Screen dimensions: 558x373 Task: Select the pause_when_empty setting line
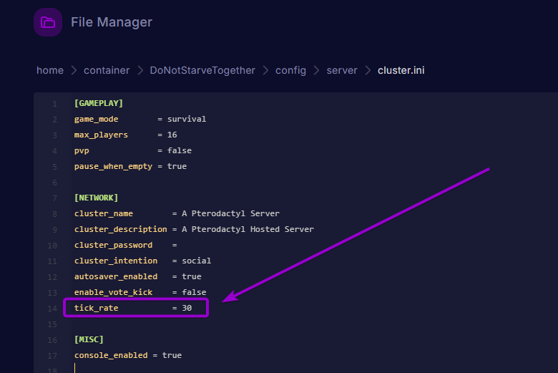point(130,166)
